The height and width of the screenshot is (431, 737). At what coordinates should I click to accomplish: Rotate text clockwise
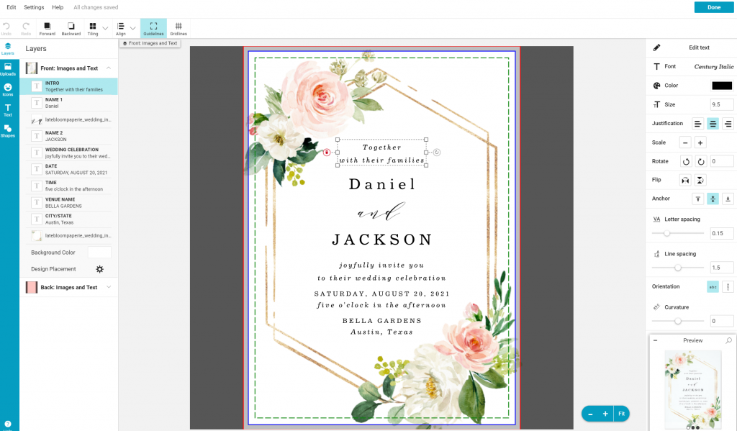(x=701, y=161)
